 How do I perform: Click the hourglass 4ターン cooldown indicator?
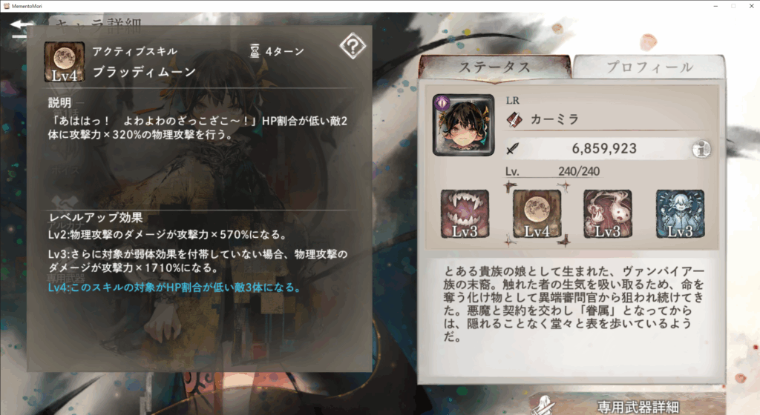point(277,51)
